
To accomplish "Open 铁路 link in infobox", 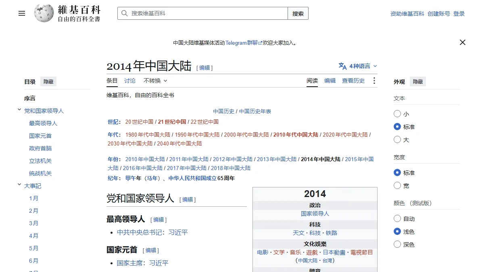I will 332,233.
